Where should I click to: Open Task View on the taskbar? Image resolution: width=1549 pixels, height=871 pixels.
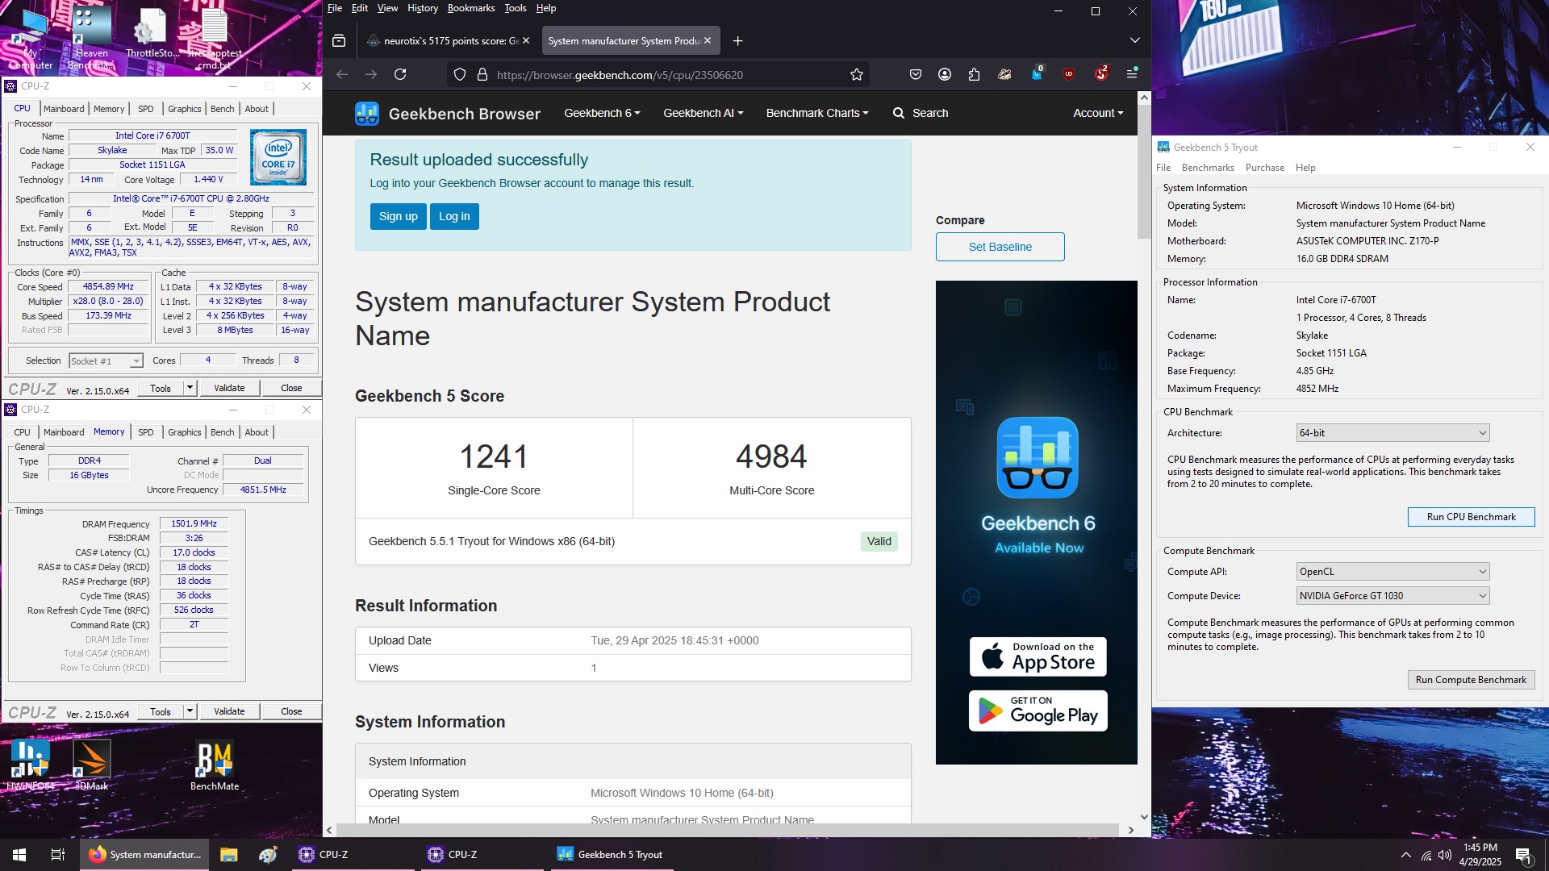coord(57,855)
